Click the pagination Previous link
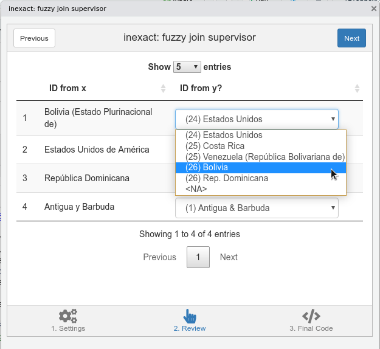 pyautogui.click(x=159, y=257)
